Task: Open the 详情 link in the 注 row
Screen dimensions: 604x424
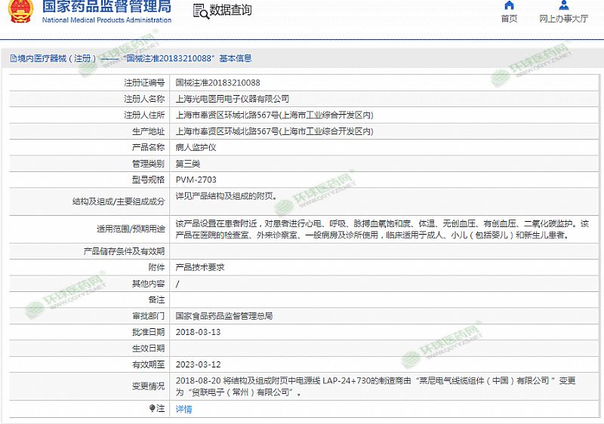Action: (183, 409)
